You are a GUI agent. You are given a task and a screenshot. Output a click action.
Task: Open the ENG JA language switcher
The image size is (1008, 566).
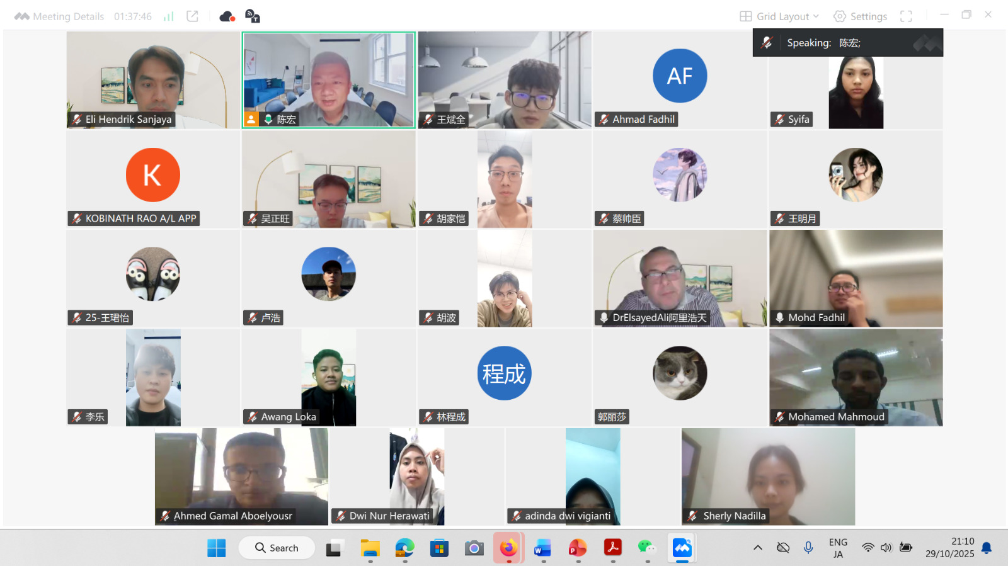click(x=838, y=548)
